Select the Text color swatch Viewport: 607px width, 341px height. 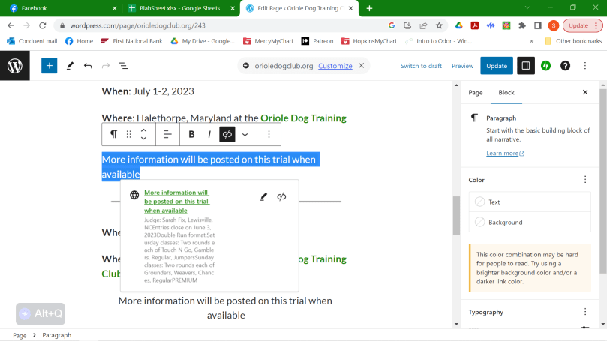point(494,202)
